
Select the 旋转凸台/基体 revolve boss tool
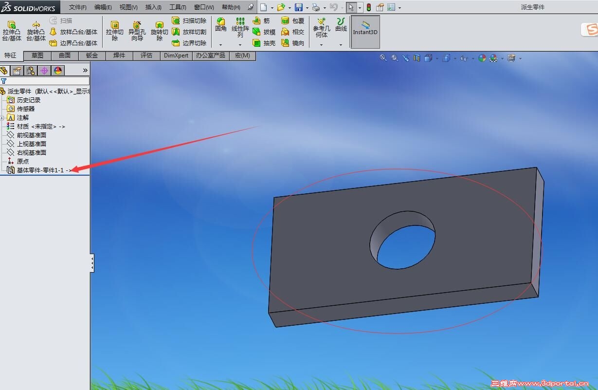[x=36, y=31]
